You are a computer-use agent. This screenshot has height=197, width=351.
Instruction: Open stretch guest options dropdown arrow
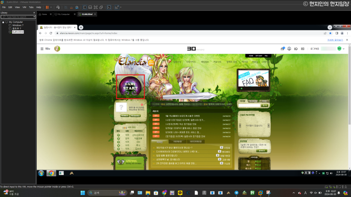click(x=121, y=7)
